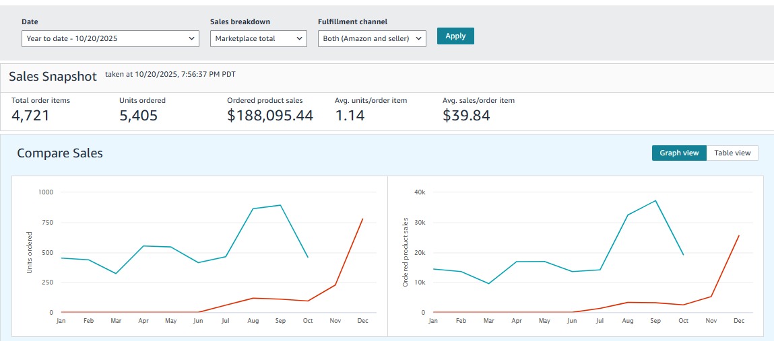Click the Total order items value 4,721
The width and height of the screenshot is (774, 341).
(x=30, y=116)
